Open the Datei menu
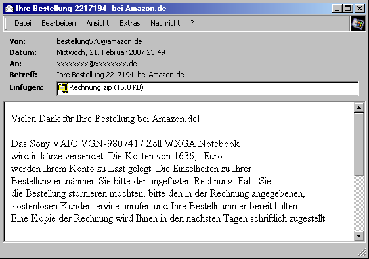The image size is (369, 259). (23, 23)
